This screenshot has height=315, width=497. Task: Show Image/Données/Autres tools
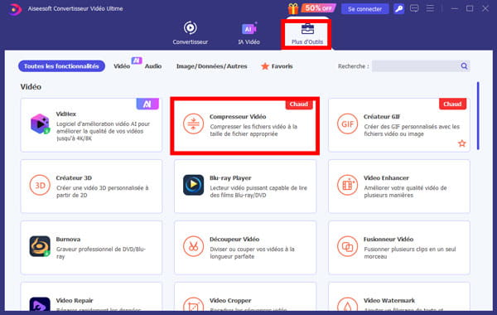(211, 66)
